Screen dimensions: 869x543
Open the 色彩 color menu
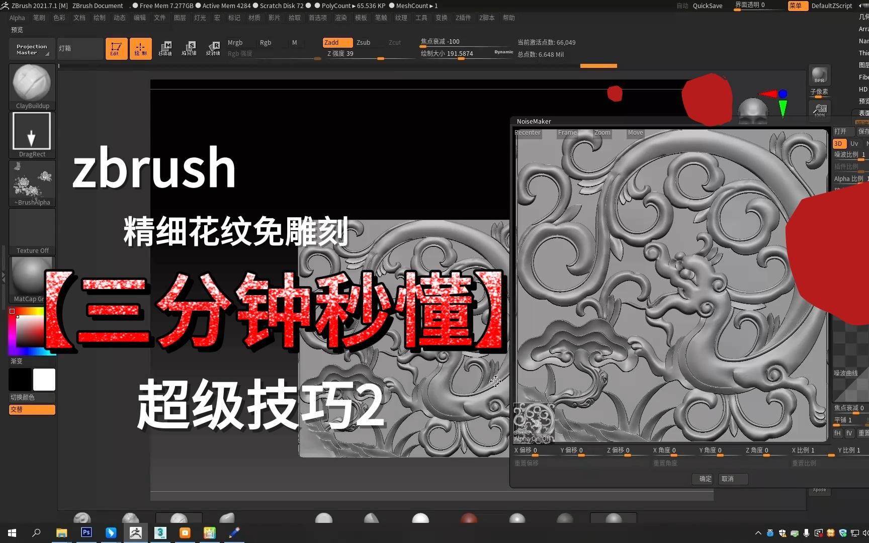[x=59, y=18]
